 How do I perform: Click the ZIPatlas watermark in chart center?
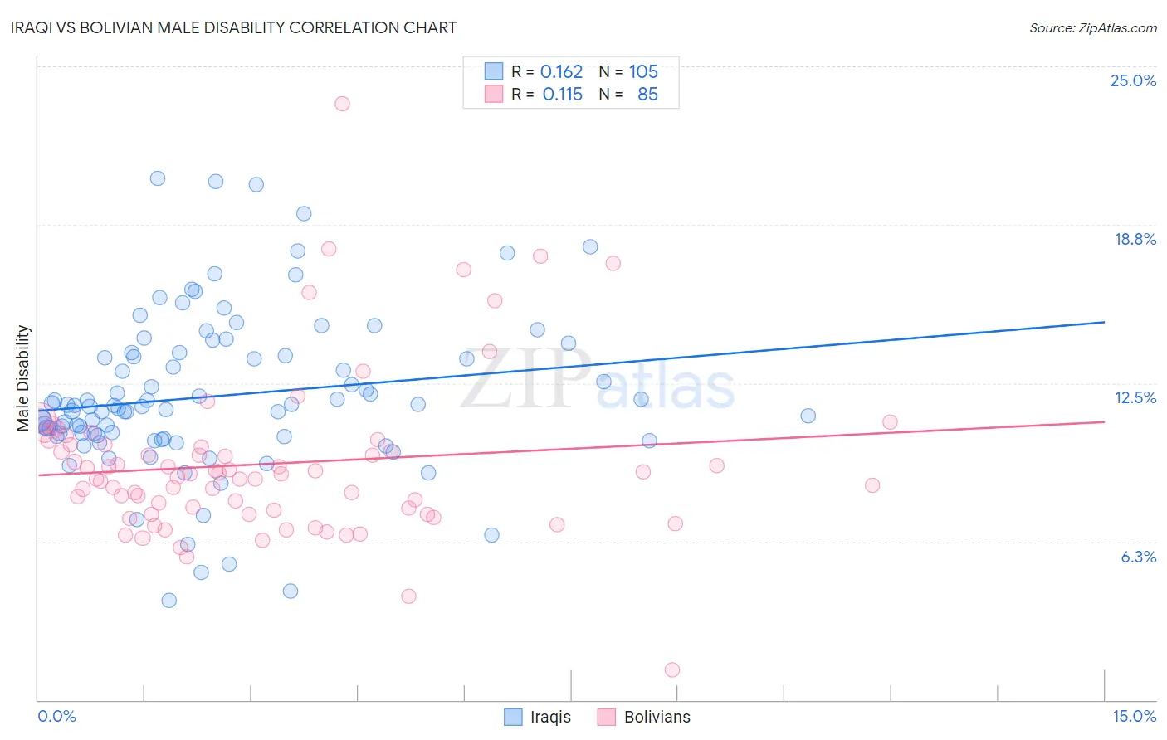point(598,379)
